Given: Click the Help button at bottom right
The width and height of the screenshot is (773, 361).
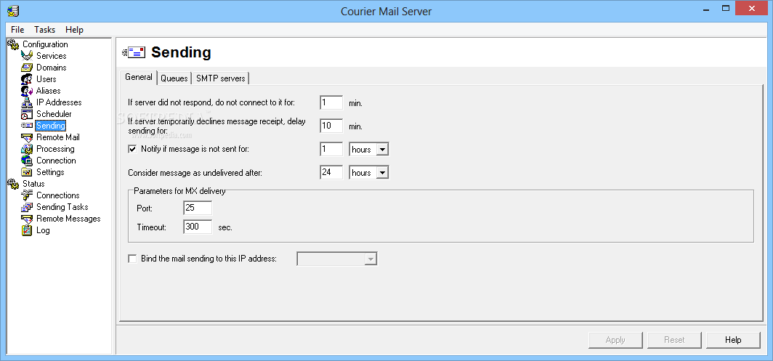Looking at the screenshot, I should pyautogui.click(x=733, y=340).
